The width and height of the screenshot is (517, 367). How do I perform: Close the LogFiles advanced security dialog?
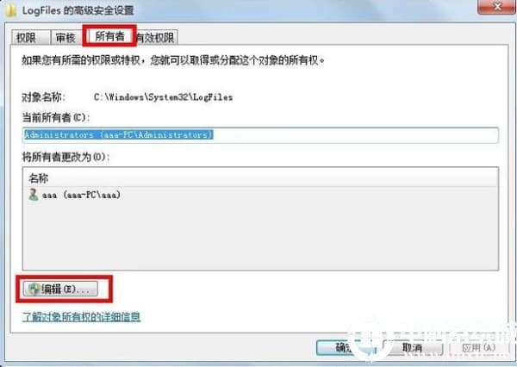[x=496, y=7]
